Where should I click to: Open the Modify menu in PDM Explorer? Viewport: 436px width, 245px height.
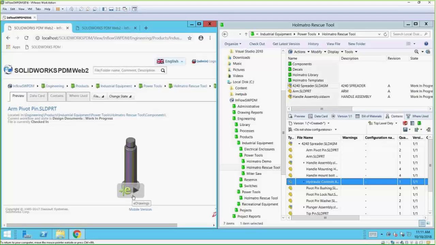click(x=318, y=52)
